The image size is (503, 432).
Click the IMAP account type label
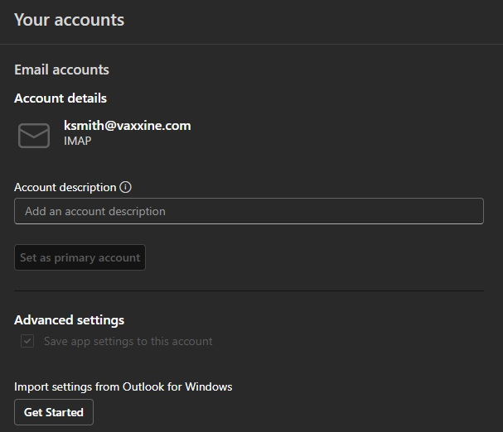pos(77,142)
